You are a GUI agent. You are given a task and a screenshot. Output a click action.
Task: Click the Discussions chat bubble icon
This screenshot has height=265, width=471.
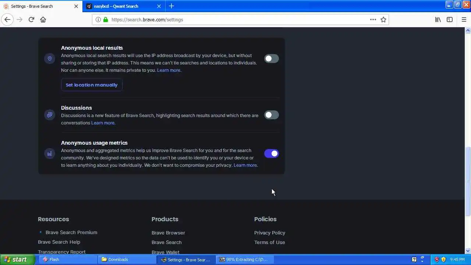pyautogui.click(x=50, y=115)
